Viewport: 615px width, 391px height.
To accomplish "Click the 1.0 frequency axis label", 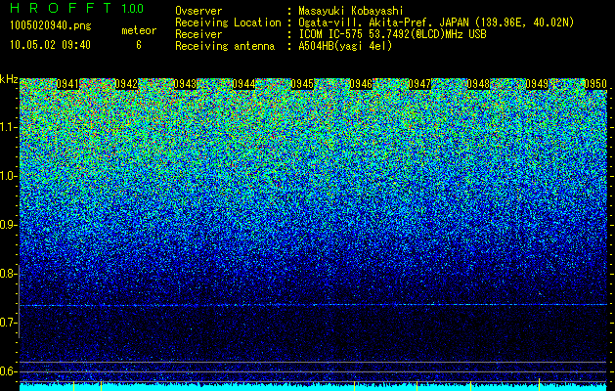I will [9, 176].
